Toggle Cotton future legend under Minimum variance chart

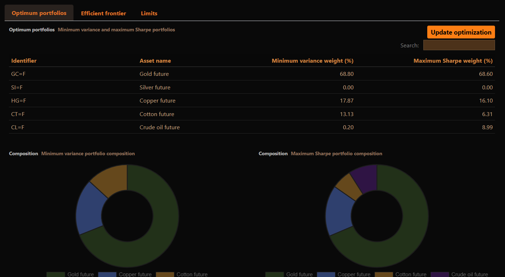pyautogui.click(x=192, y=275)
